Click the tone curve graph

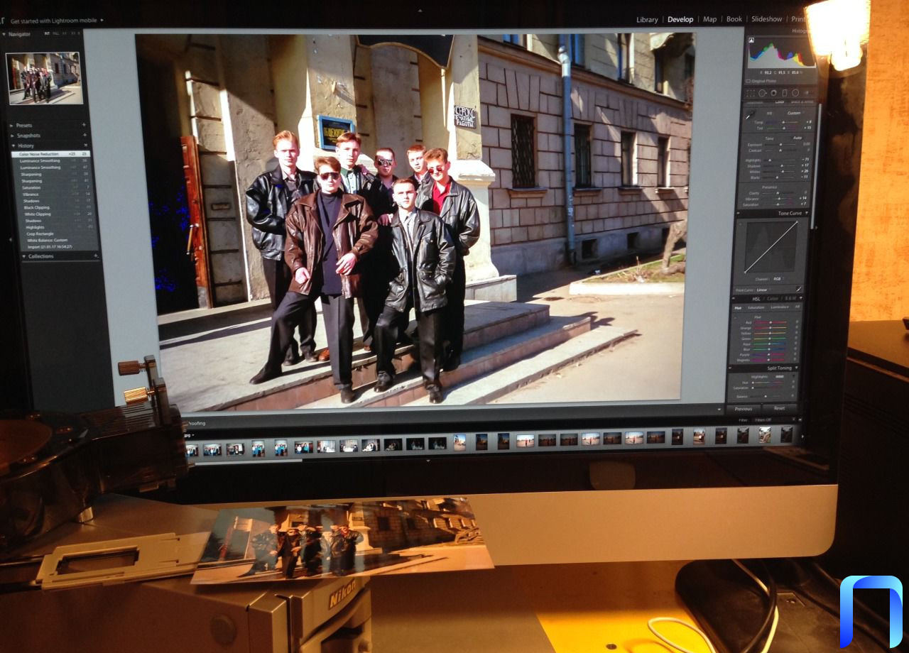(x=771, y=247)
